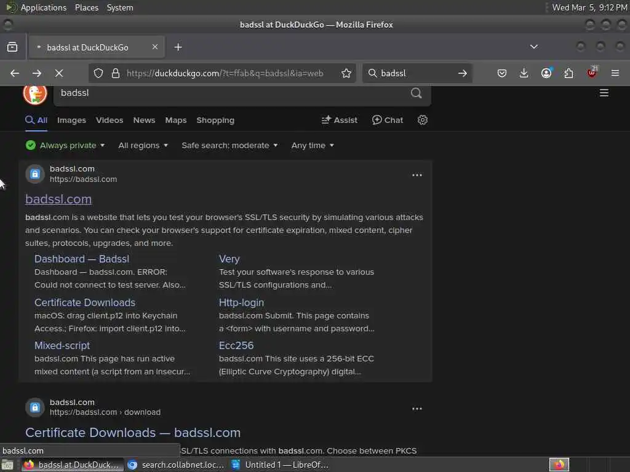Open Firefox application hamburger menu

615,73
